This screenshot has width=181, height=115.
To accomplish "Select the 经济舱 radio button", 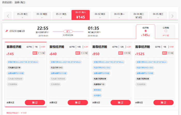I will (146, 31).
